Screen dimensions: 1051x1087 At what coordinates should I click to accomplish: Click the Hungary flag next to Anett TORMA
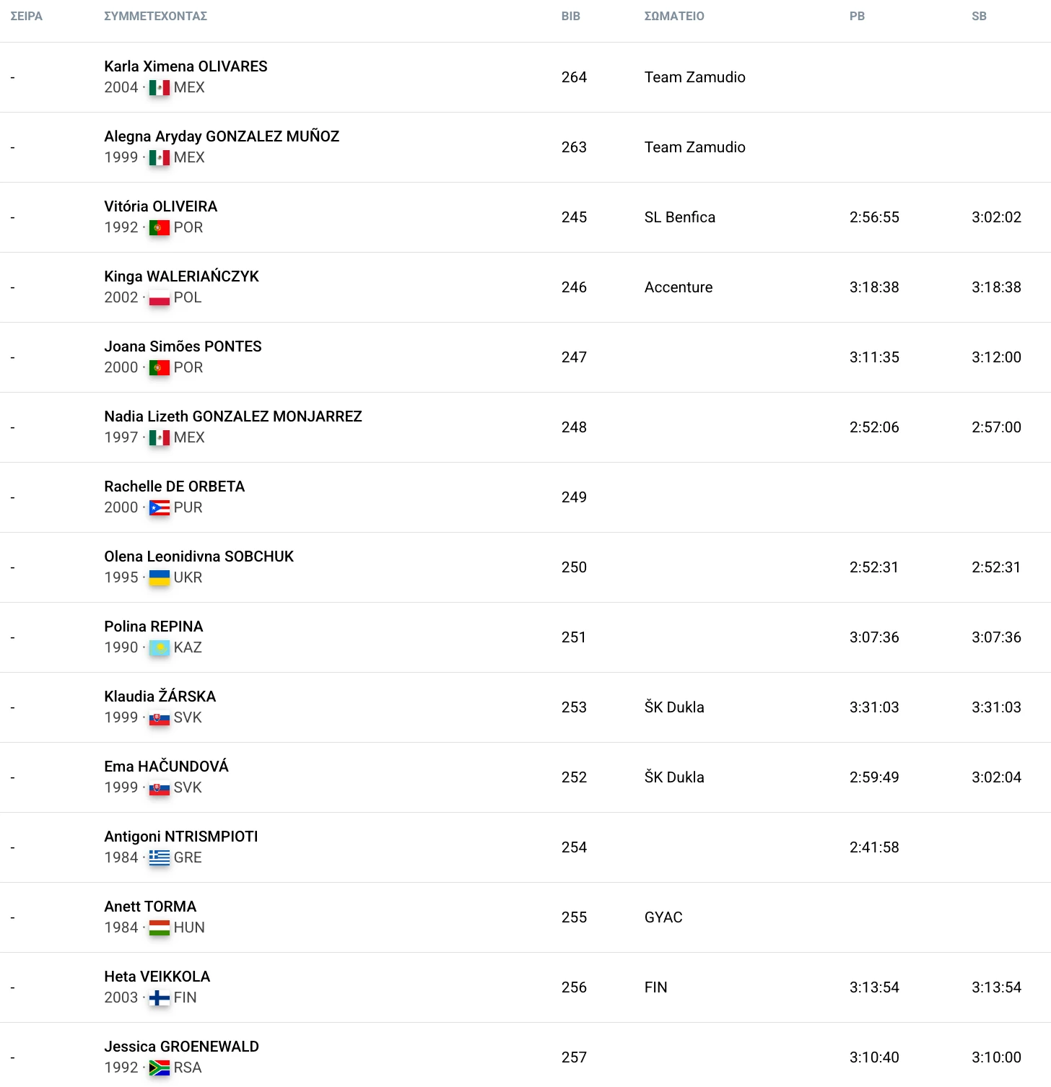point(160,928)
